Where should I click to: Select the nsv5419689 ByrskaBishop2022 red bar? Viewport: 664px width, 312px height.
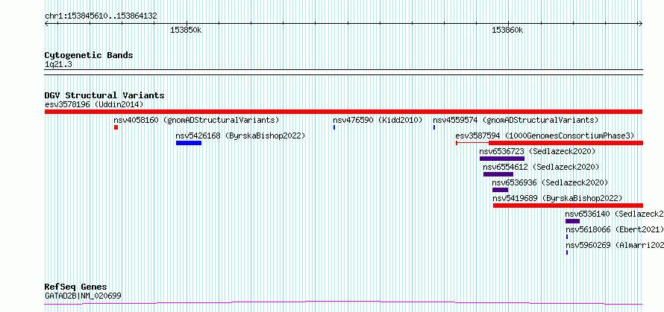(x=568, y=206)
